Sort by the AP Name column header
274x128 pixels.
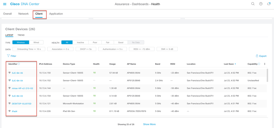(131, 64)
